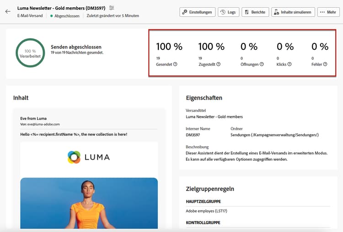Image resolution: width=343 pixels, height=232 pixels.
Task: Click 'KONTROLLGRUPPE' label
Action: tap(203, 222)
